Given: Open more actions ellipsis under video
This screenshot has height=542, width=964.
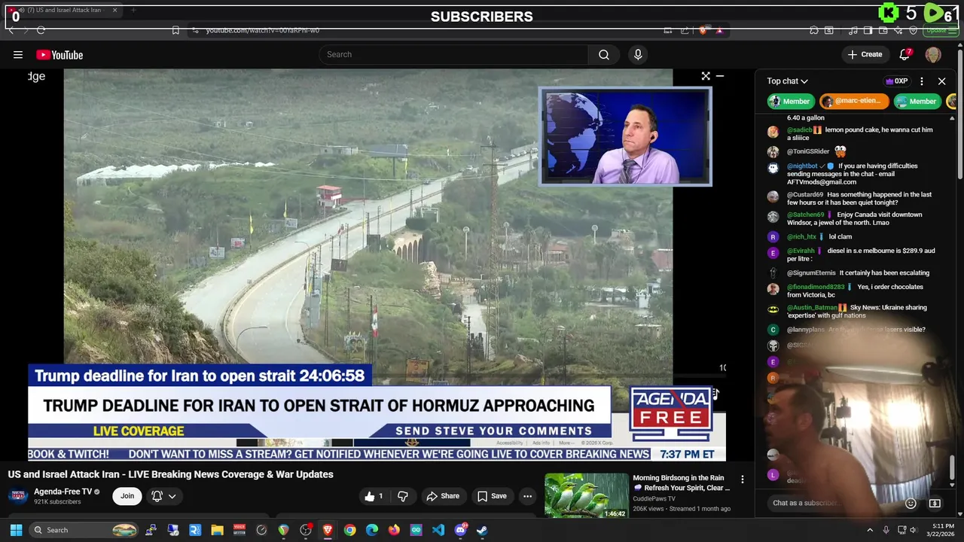Looking at the screenshot, I should coord(527,496).
